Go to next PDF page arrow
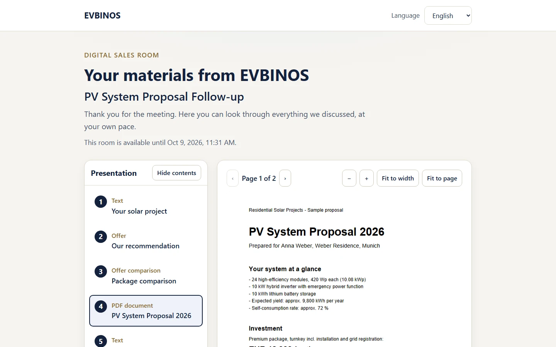This screenshot has height=347, width=556. pyautogui.click(x=285, y=178)
